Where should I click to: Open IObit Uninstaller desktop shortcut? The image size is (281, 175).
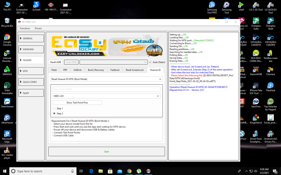click(7, 88)
